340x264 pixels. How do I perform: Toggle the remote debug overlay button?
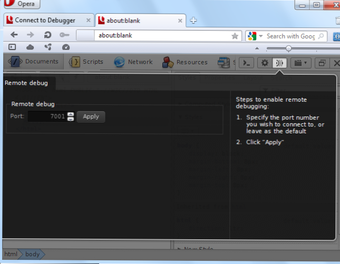pyautogui.click(x=280, y=62)
